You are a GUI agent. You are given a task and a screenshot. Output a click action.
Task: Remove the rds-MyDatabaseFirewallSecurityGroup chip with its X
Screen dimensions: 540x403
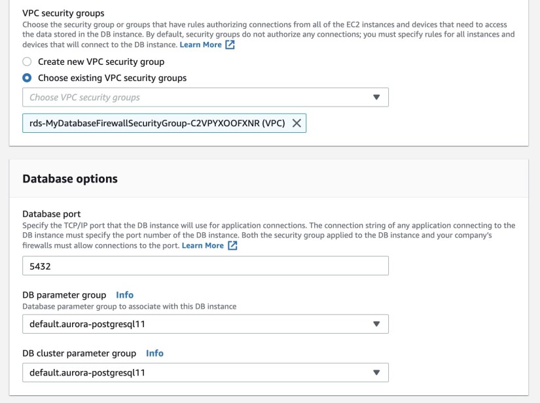296,124
